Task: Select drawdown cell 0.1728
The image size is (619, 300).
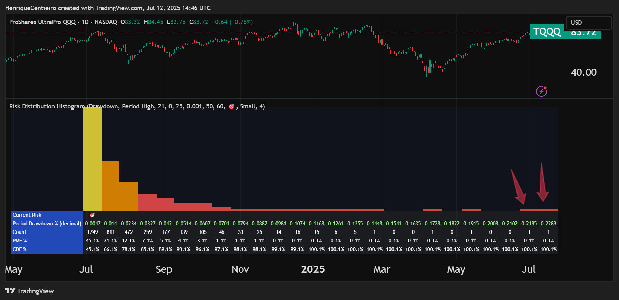Action: click(432, 224)
